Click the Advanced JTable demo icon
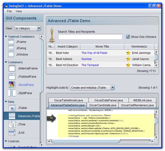This screenshot has height=151, width=165. [x=12, y=116]
